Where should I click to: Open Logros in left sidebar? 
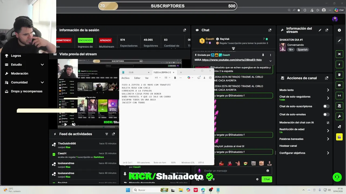click(x=16, y=56)
